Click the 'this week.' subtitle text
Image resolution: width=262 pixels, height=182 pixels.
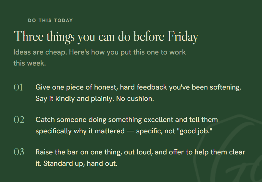pyautogui.click(x=30, y=63)
